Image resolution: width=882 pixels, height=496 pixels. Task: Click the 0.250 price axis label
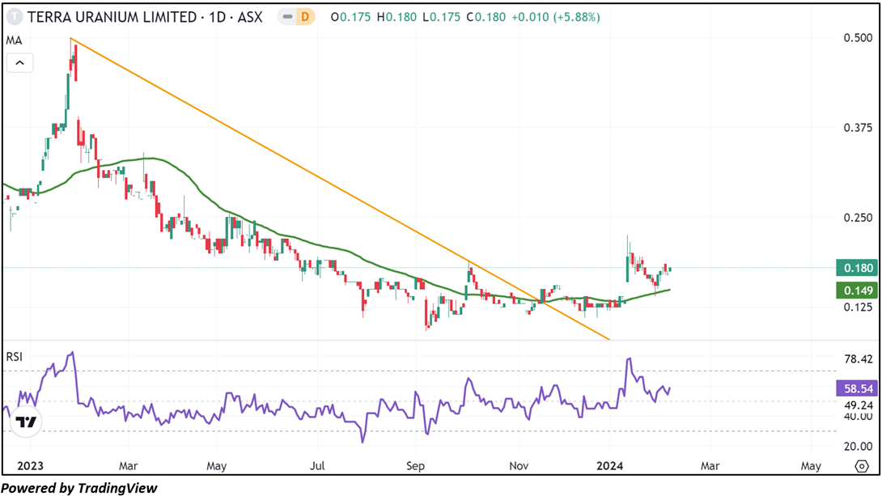coord(858,218)
